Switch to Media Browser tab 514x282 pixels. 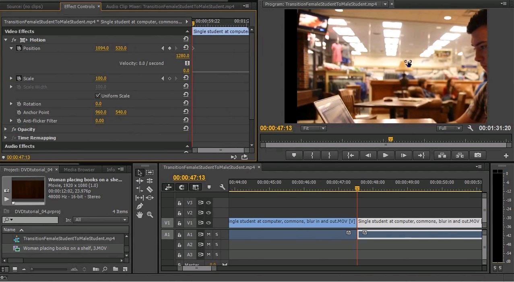point(79,170)
